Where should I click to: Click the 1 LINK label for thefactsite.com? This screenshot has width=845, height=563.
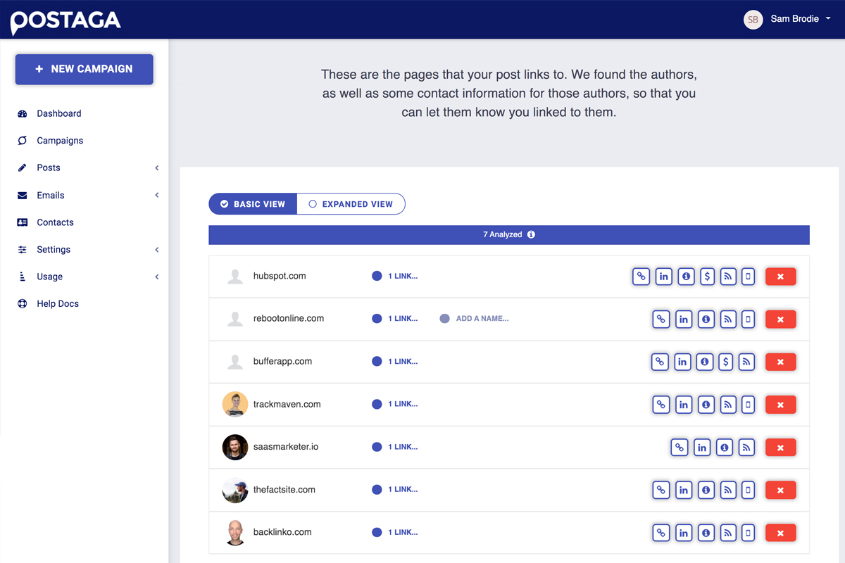(x=403, y=489)
